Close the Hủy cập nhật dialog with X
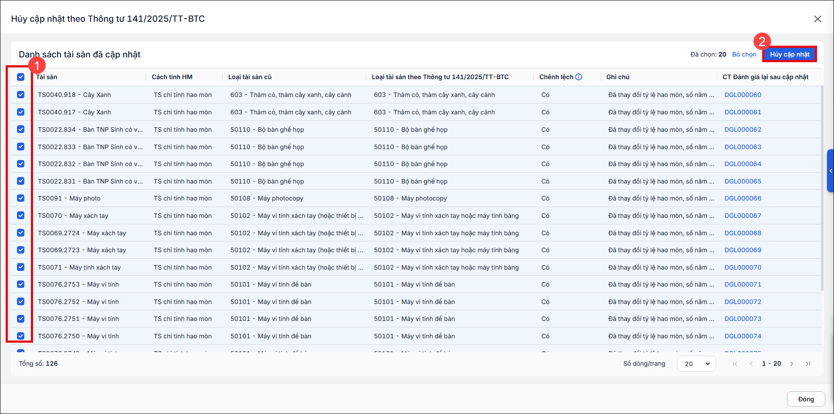The width and height of the screenshot is (834, 414). click(818, 19)
